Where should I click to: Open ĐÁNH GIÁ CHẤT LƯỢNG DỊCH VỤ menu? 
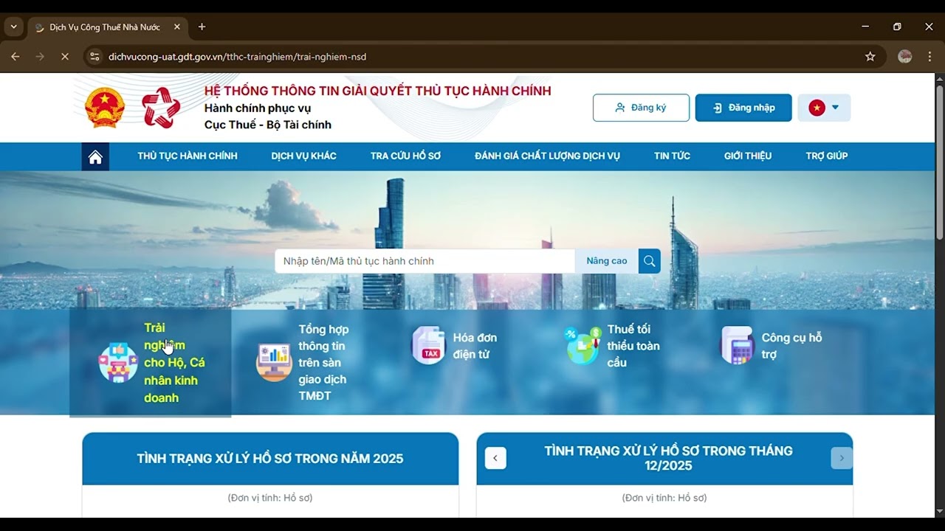point(547,156)
